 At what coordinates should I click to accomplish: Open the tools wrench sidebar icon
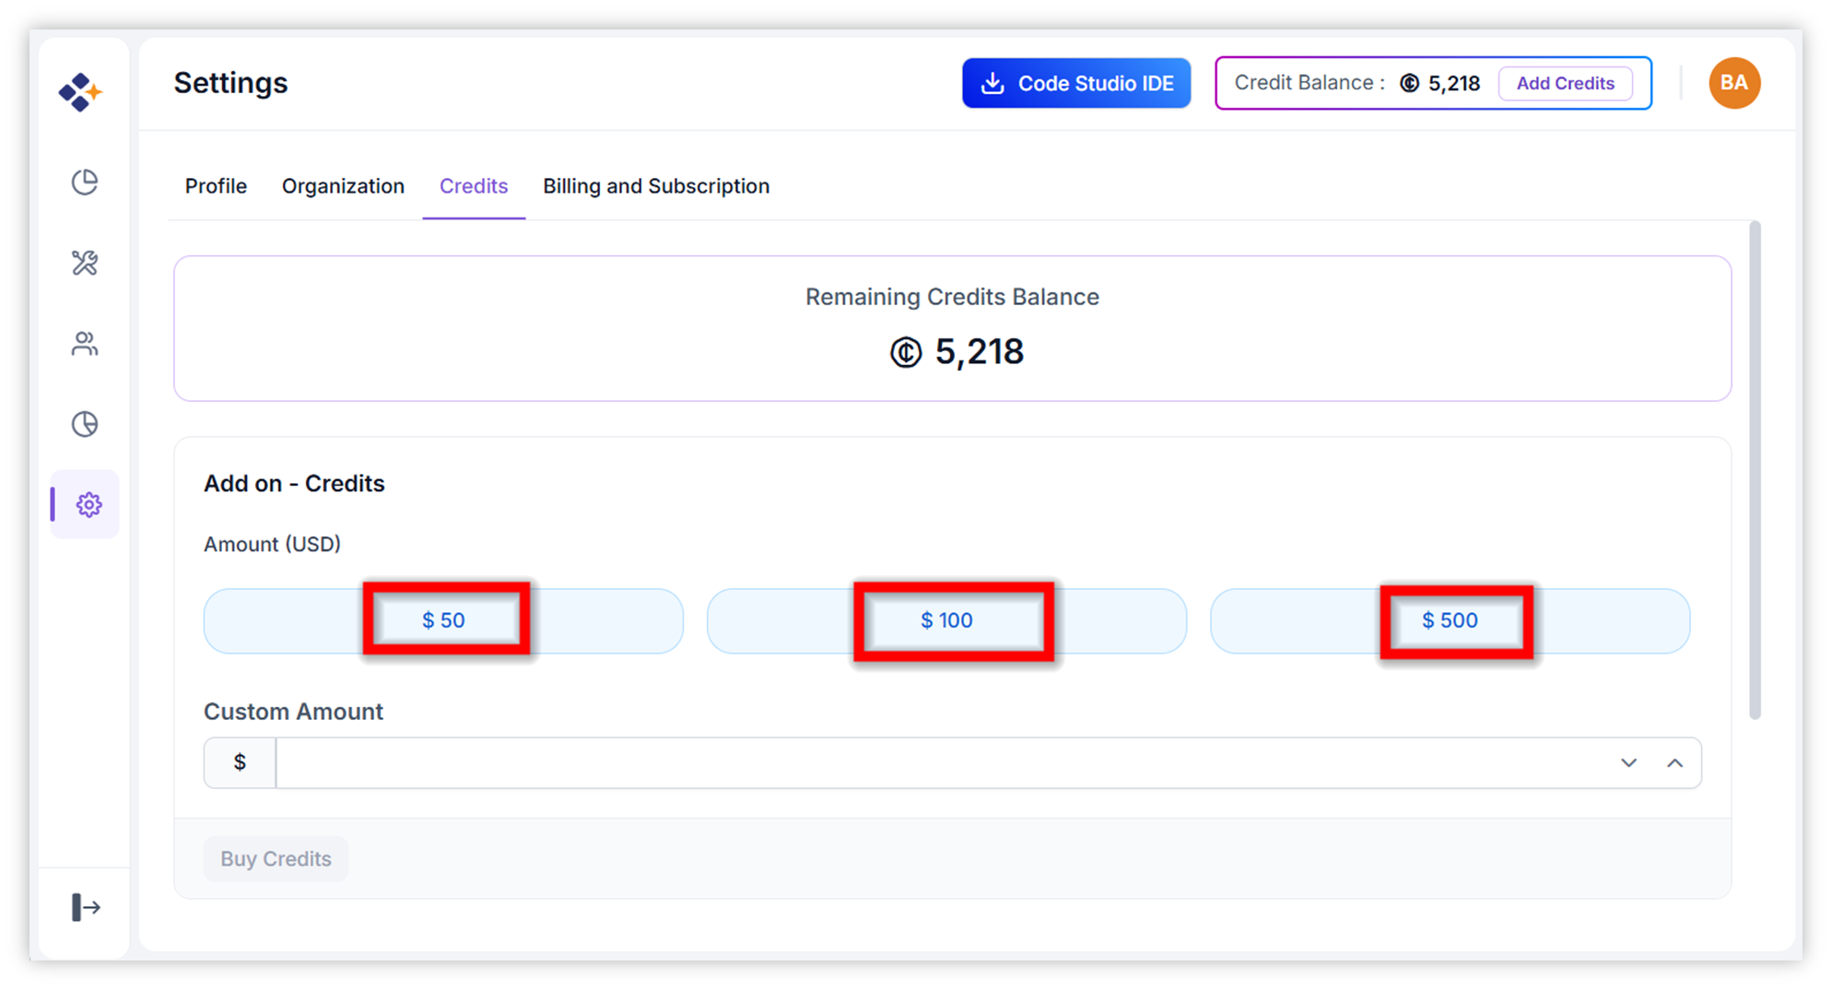pyautogui.click(x=85, y=263)
